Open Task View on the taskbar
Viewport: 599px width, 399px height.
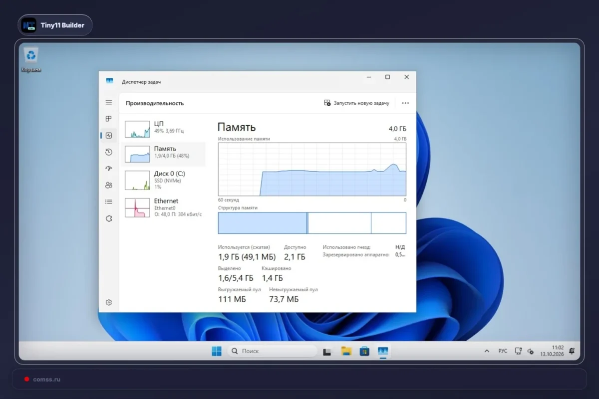click(x=327, y=352)
